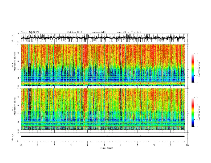This screenshot has width=211, height=163.
Task: Click the "-3" tick on the ch.2 colorbar
Action: [x=196, y=98]
